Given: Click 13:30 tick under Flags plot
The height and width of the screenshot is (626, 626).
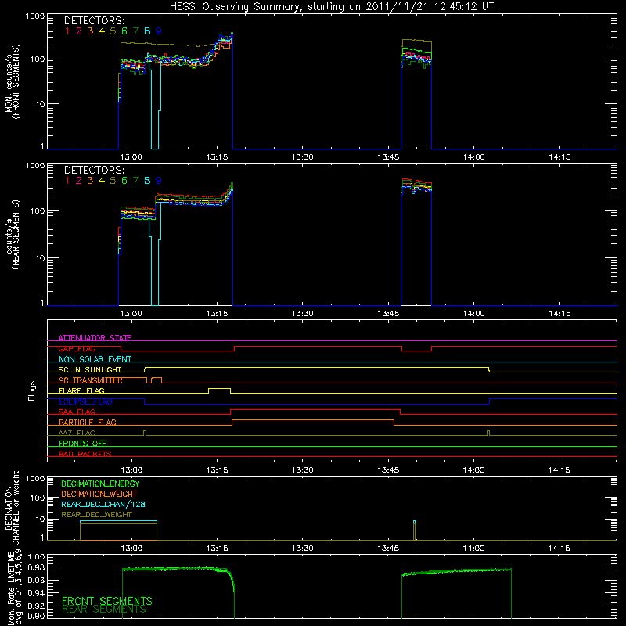Looking at the screenshot, I should point(302,470).
